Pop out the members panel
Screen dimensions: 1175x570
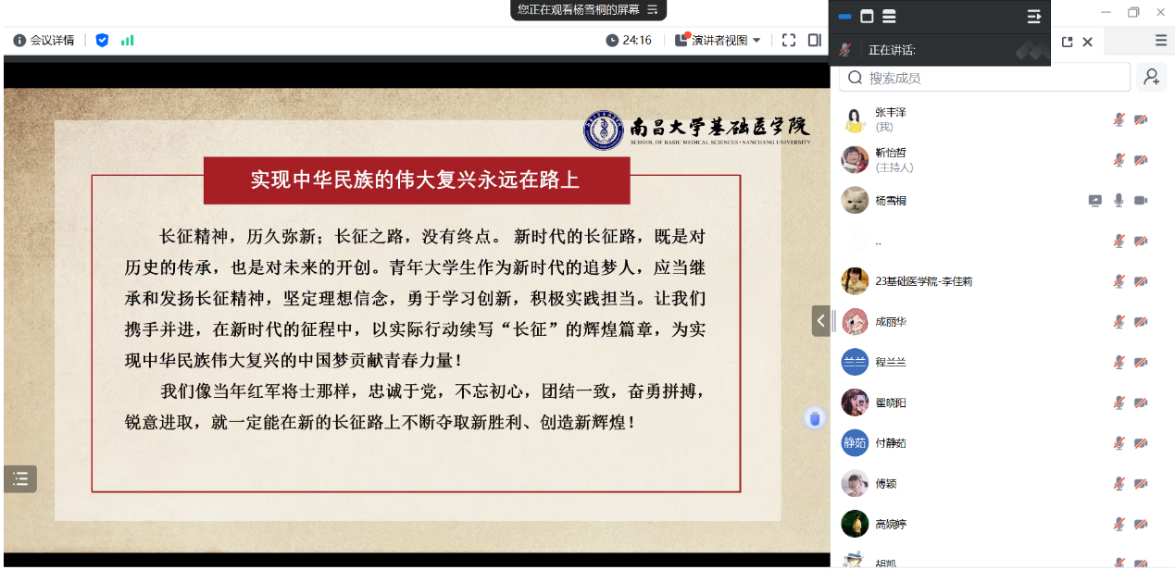click(x=1067, y=42)
